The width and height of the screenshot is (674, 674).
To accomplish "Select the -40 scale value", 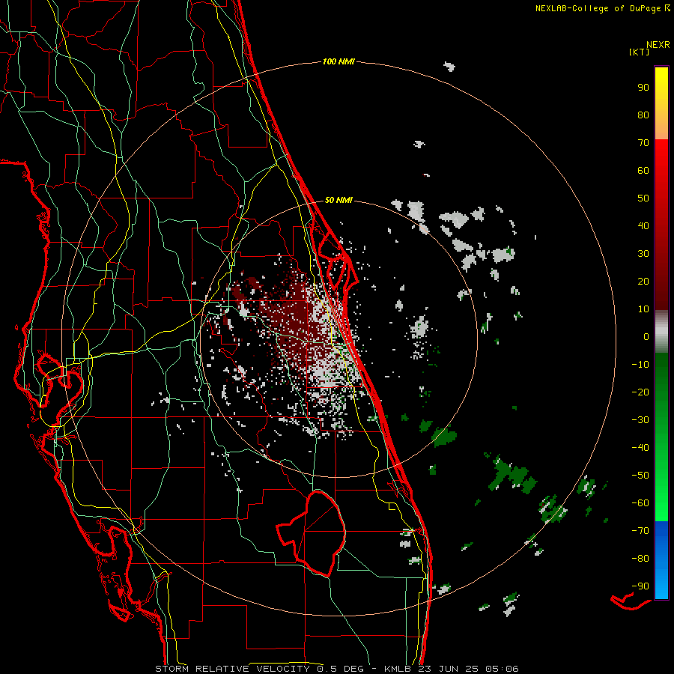I will (x=640, y=448).
